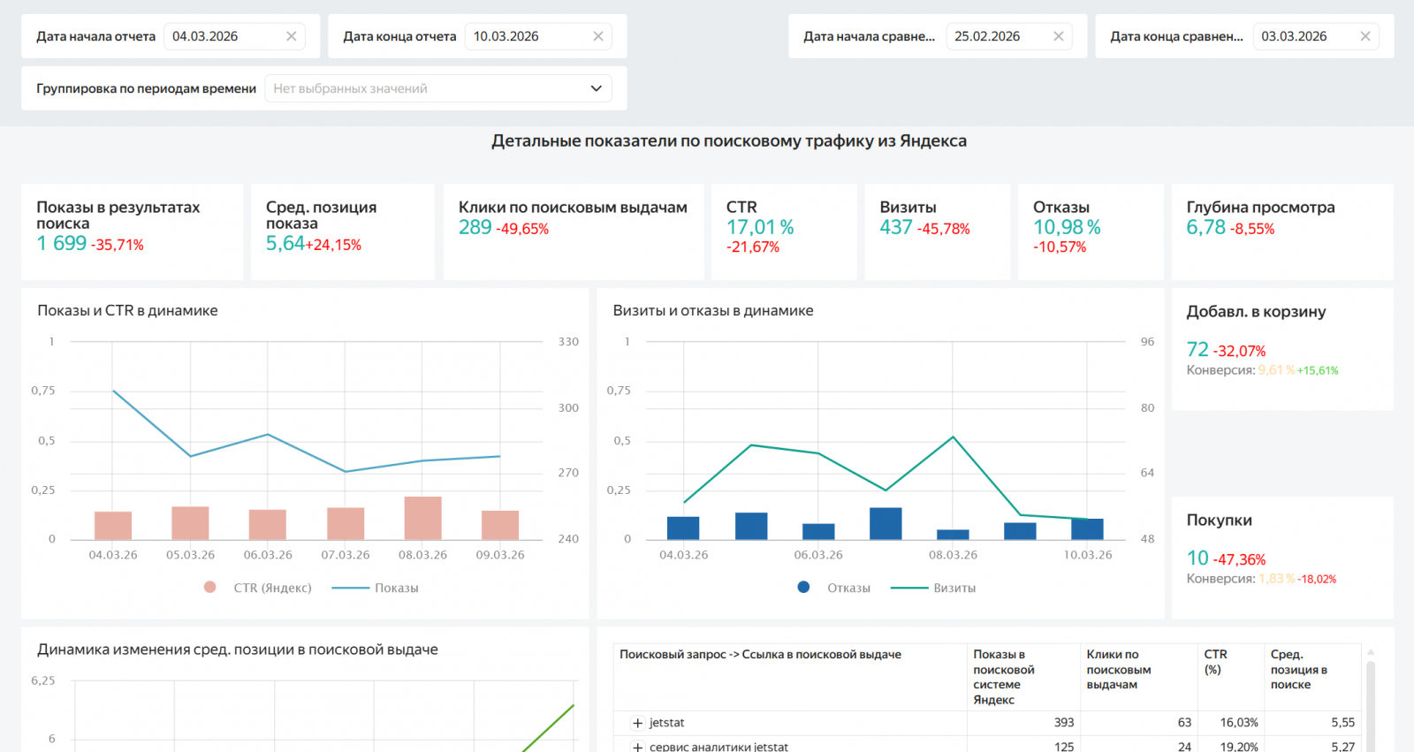The image size is (1414, 752).
Task: Sort by 'Клики по поисковым выдачам' column
Action: pos(1118,669)
